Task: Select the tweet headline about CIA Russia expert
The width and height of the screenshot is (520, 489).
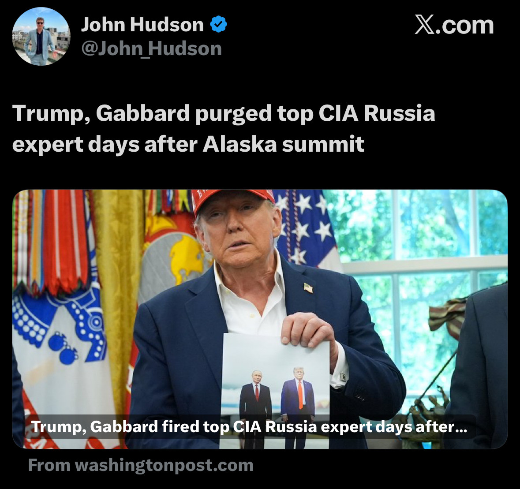Action: coord(224,128)
